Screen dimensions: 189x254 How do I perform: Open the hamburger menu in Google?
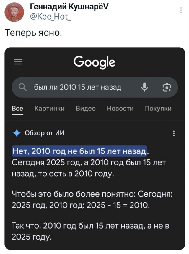pyautogui.click(x=18, y=62)
